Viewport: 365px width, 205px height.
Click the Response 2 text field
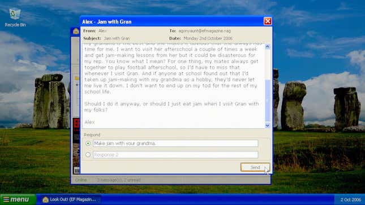tap(175, 155)
